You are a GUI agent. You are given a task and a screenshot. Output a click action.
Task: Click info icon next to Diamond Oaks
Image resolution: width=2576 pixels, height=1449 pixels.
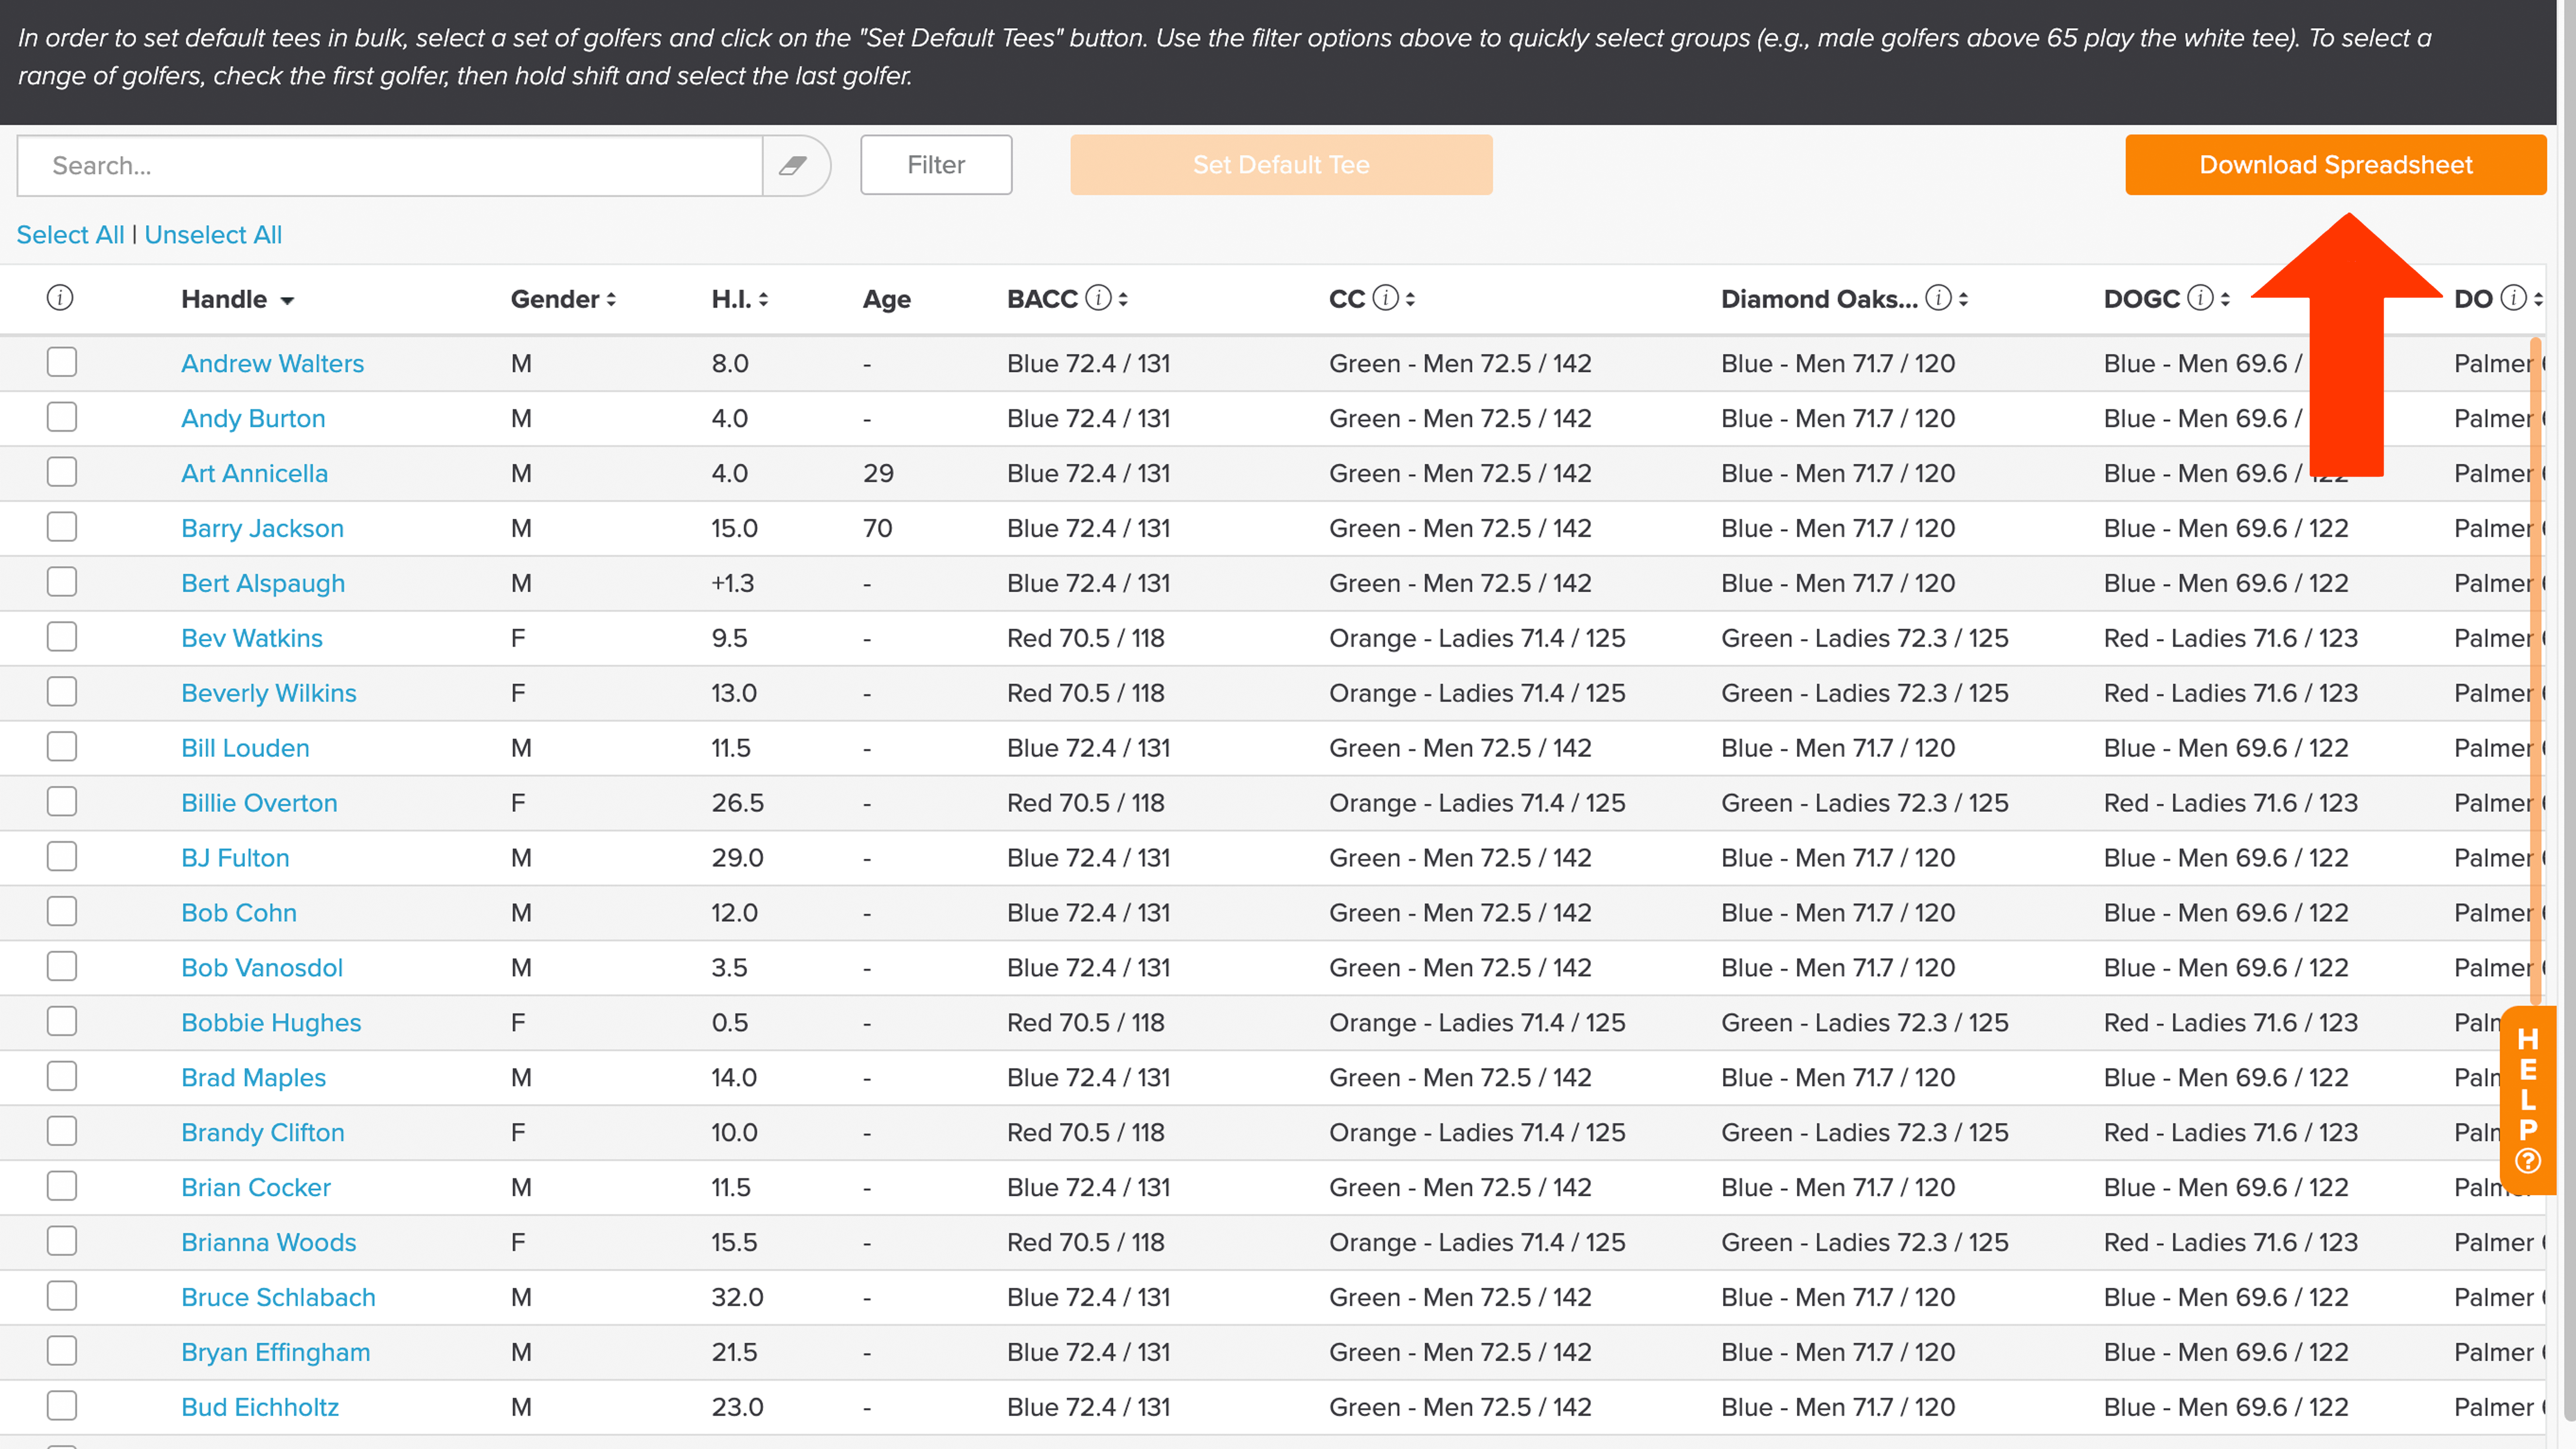tap(1938, 298)
